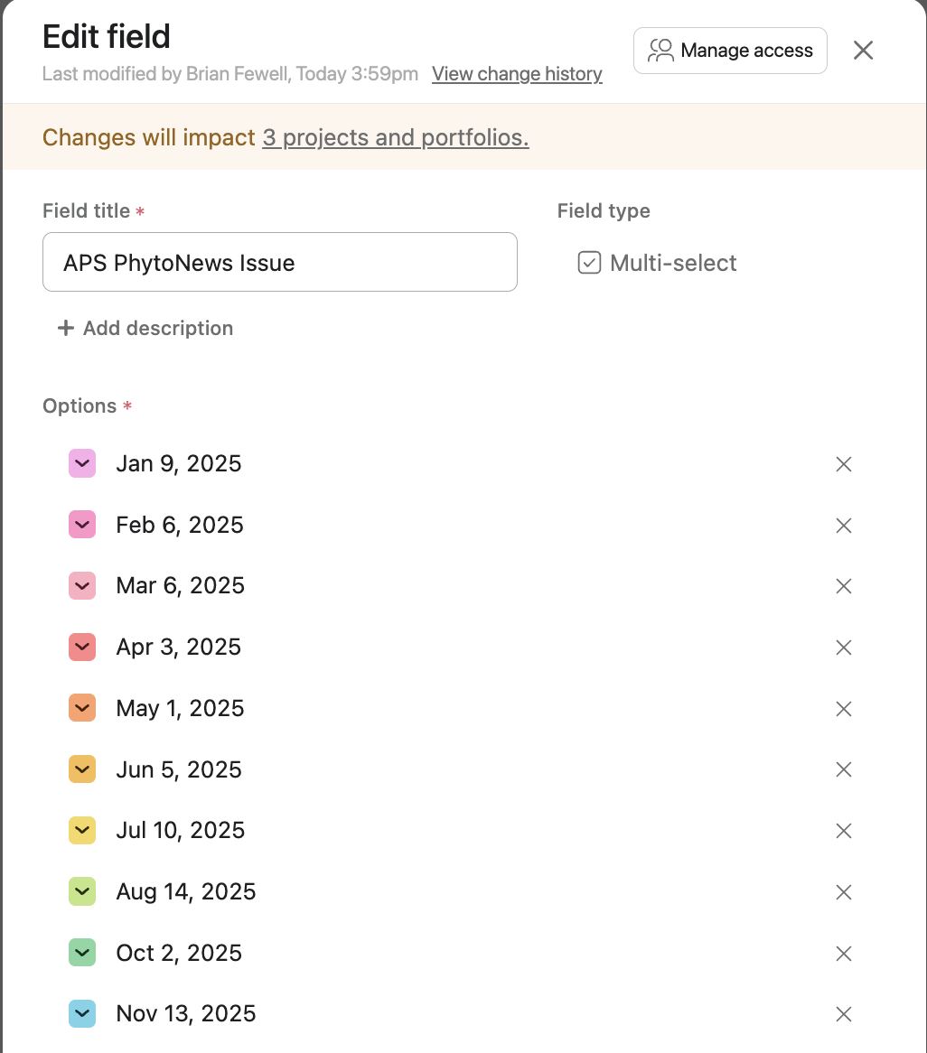Screen dimensions: 927x1053
Task: Close the Edit field dialog
Action: (863, 51)
